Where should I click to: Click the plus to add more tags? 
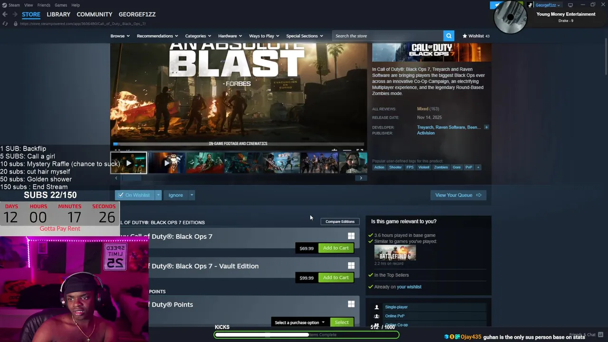pyautogui.click(x=478, y=167)
